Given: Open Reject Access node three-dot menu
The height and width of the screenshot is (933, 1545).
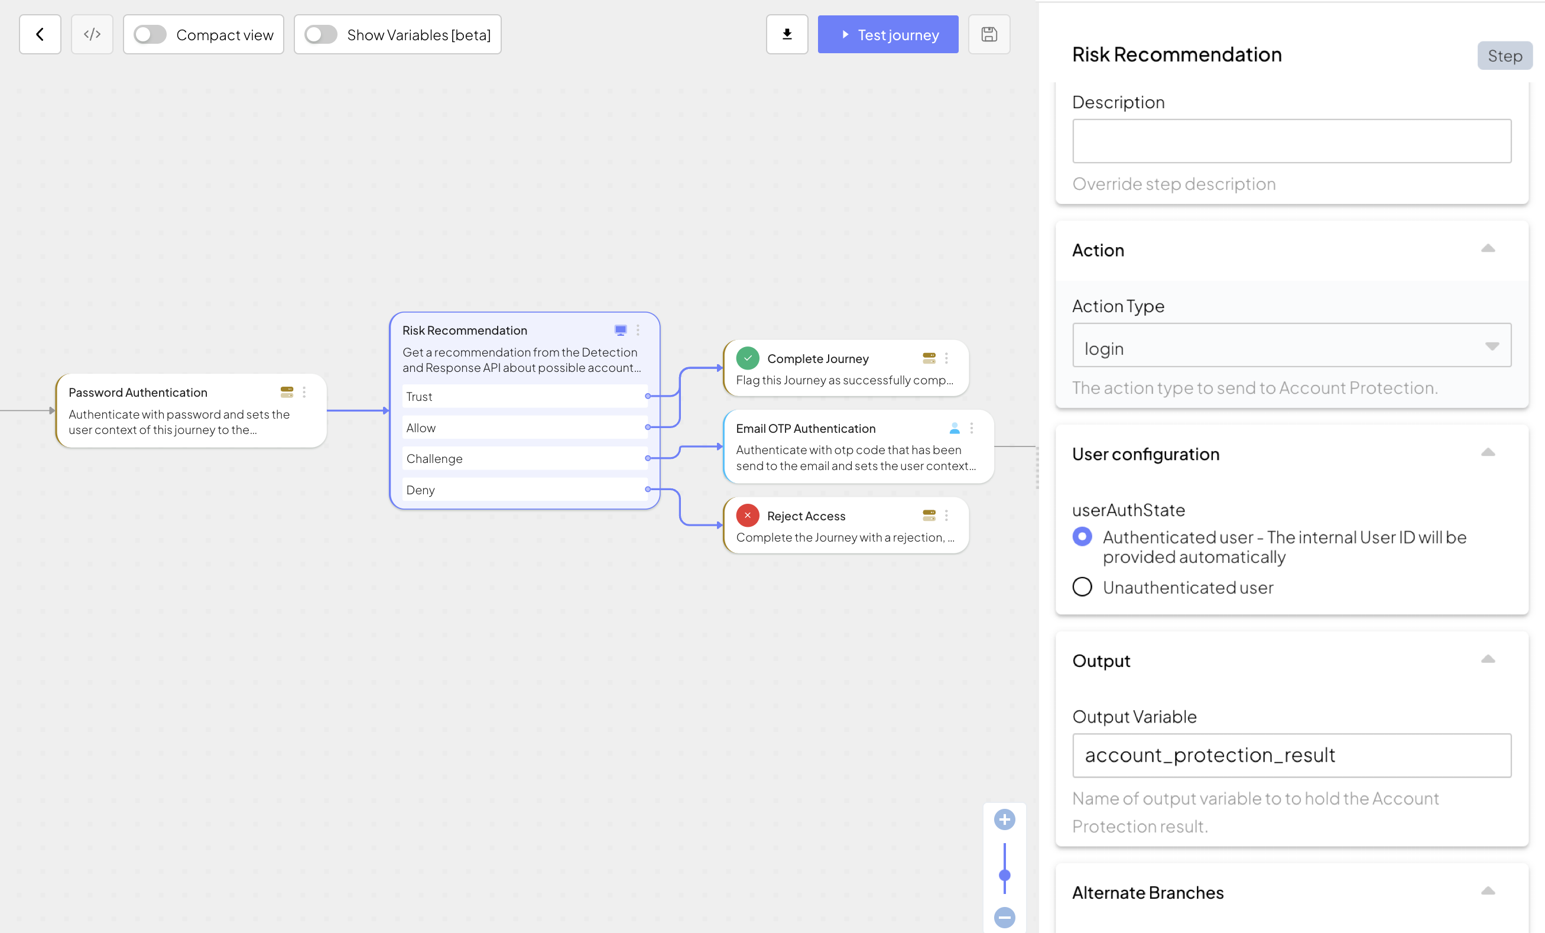Looking at the screenshot, I should pyautogui.click(x=946, y=516).
